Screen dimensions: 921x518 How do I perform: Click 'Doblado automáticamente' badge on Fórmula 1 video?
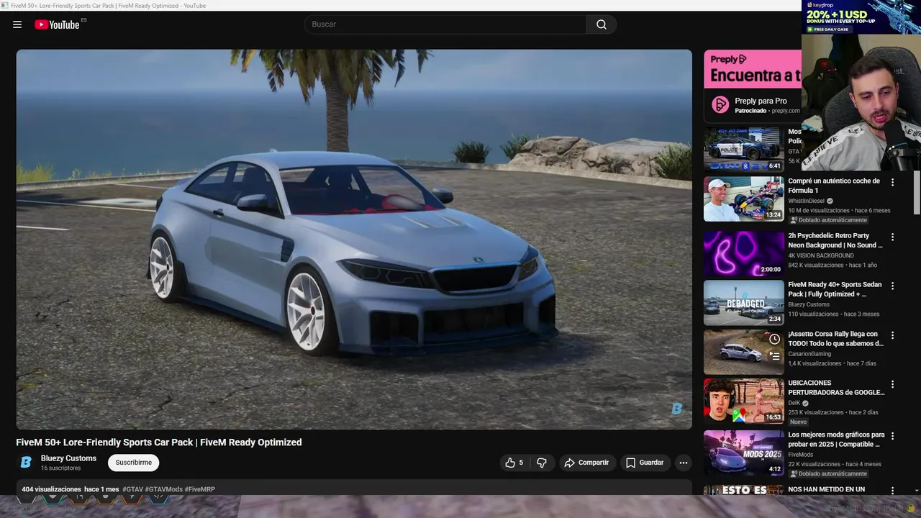coord(828,220)
